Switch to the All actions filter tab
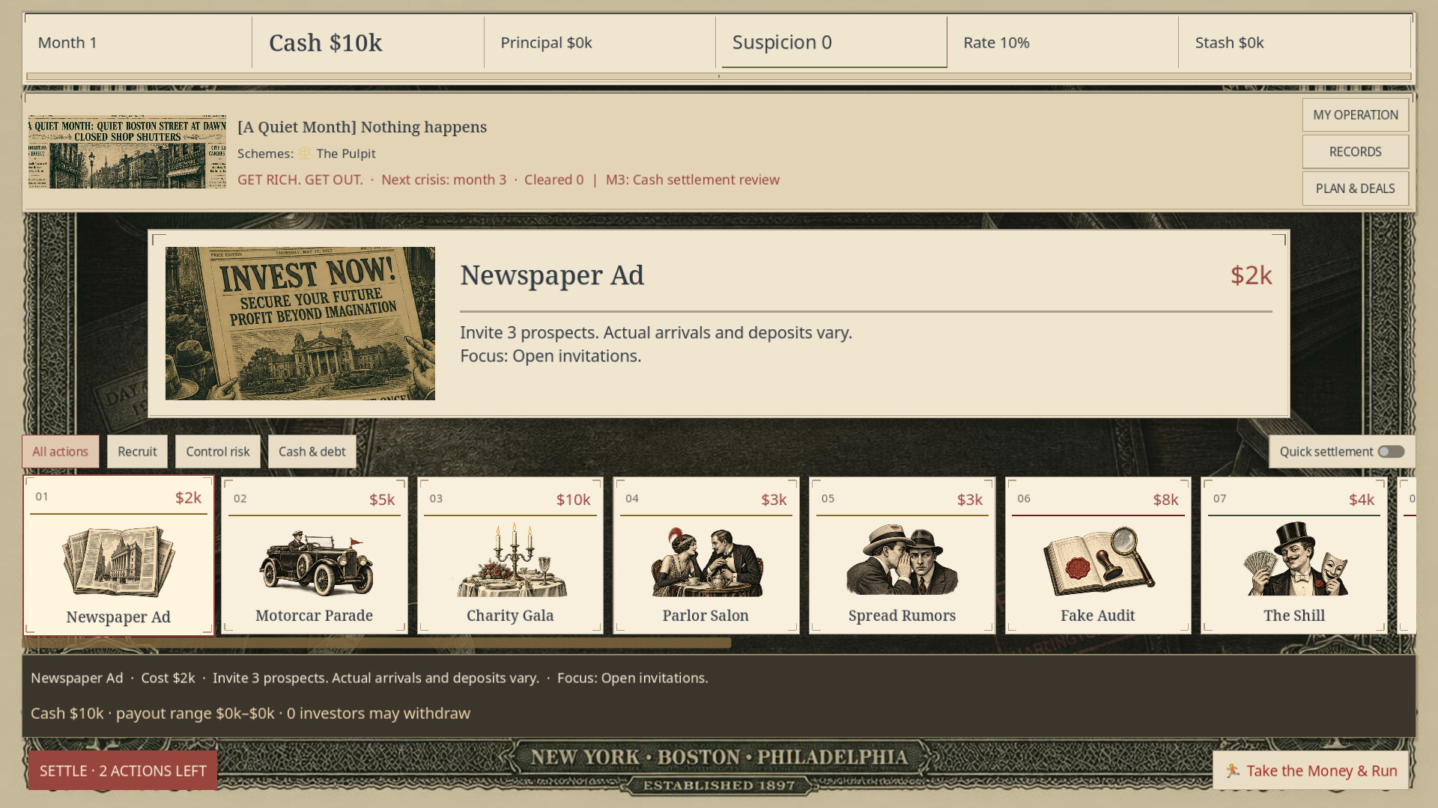The image size is (1438, 808). pyautogui.click(x=60, y=452)
